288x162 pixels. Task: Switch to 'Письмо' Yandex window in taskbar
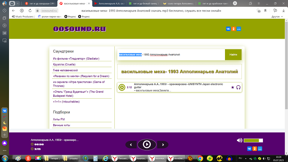120,158
